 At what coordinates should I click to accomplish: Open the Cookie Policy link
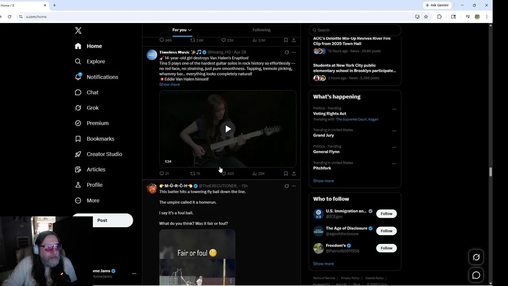(x=374, y=278)
